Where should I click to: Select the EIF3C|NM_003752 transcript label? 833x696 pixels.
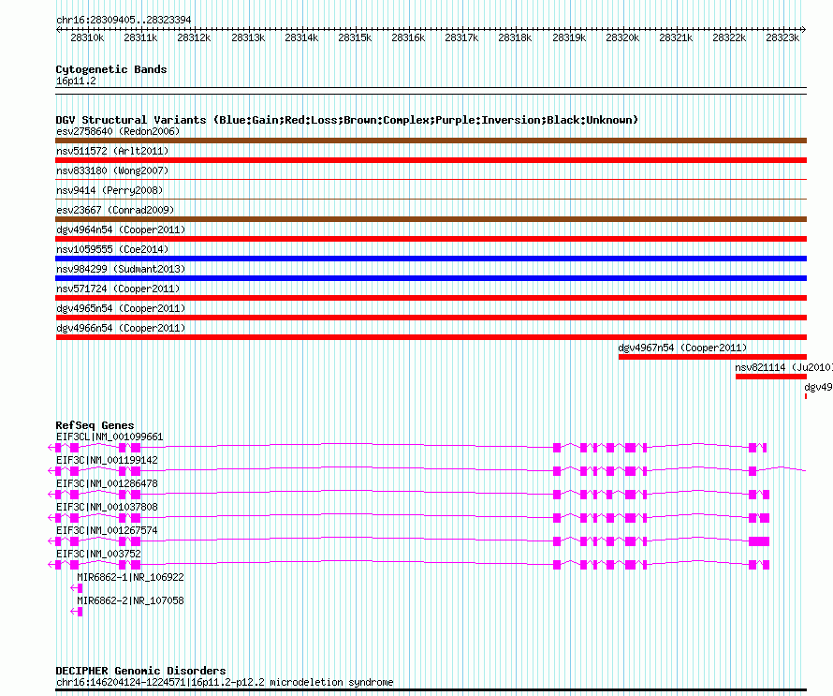pos(98,554)
